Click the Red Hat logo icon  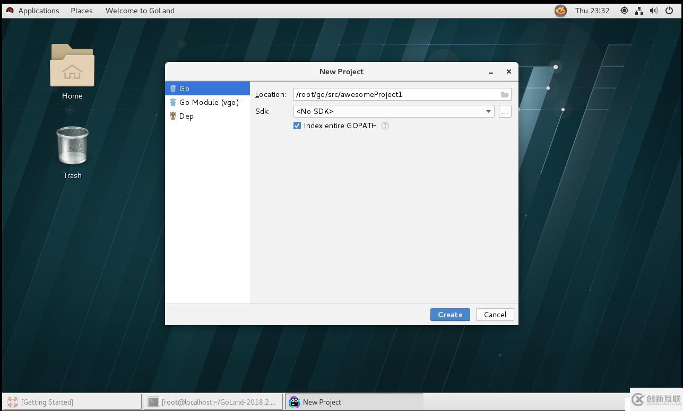[10, 11]
